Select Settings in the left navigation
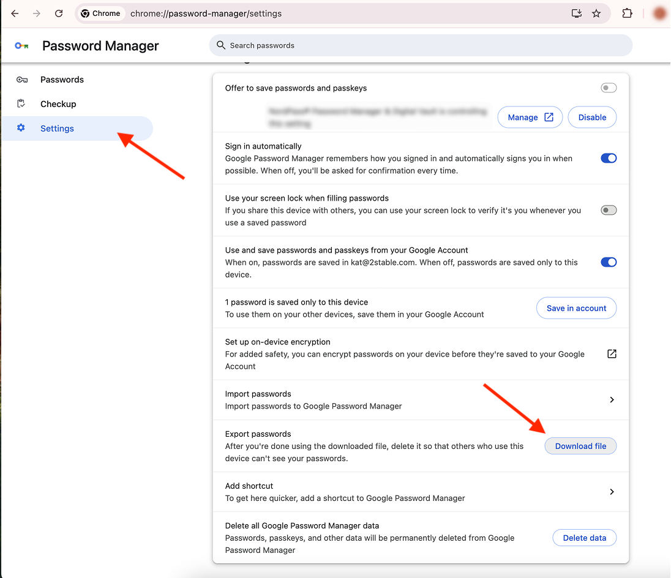671x578 pixels. coord(56,128)
